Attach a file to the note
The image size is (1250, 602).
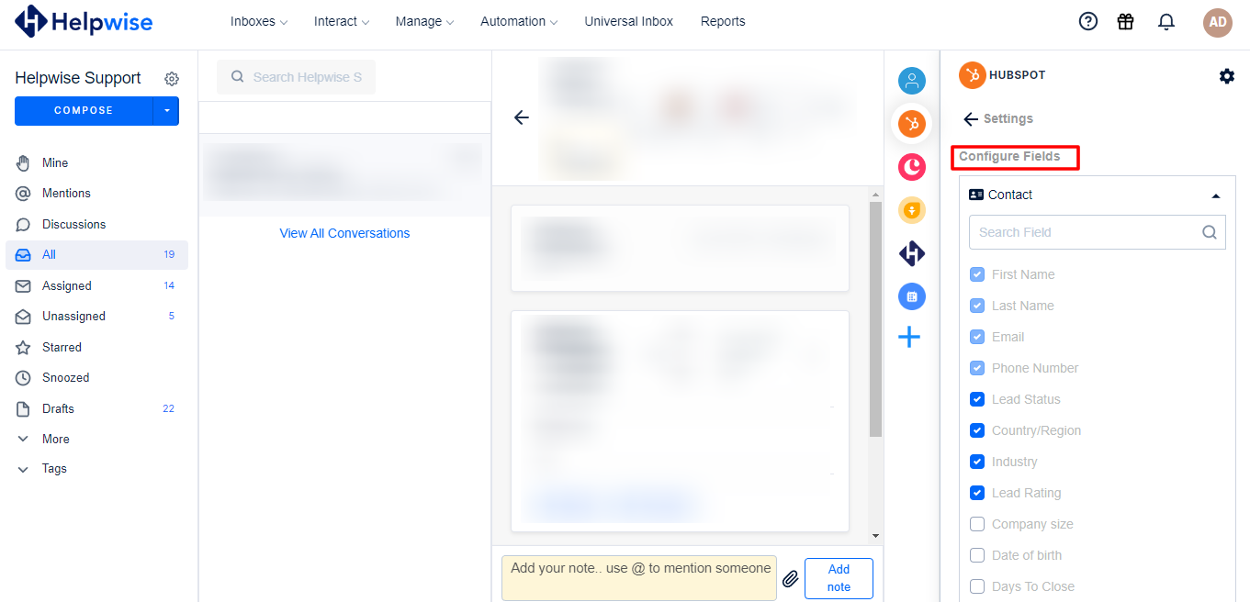point(790,579)
